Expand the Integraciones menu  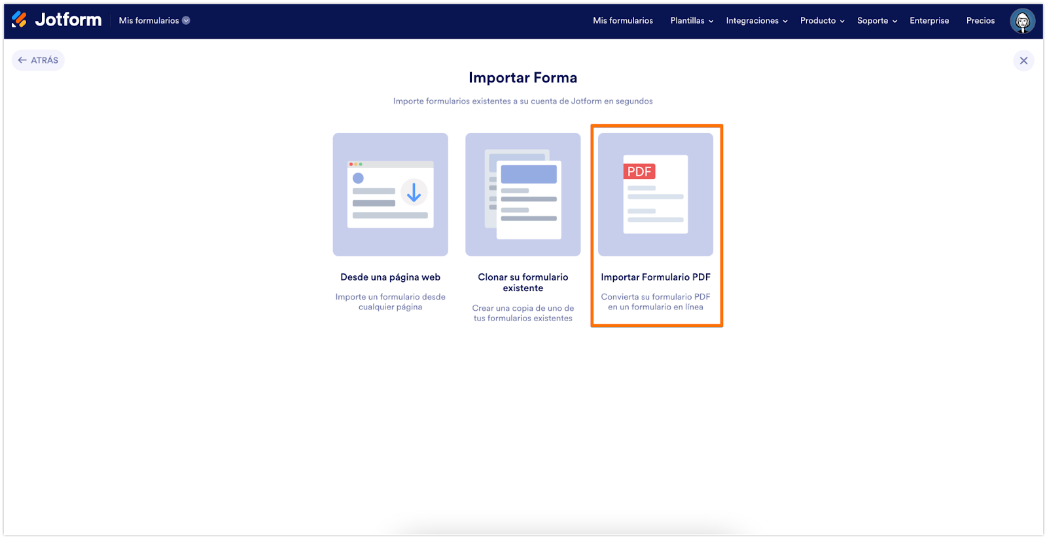(x=756, y=21)
